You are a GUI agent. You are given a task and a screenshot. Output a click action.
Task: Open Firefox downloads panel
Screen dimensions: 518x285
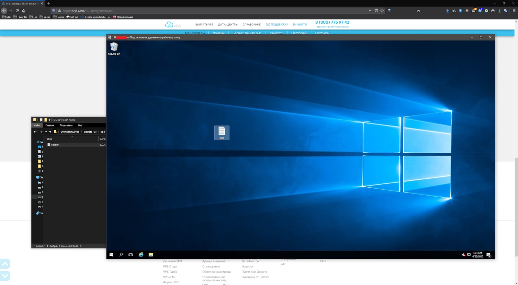(x=447, y=11)
